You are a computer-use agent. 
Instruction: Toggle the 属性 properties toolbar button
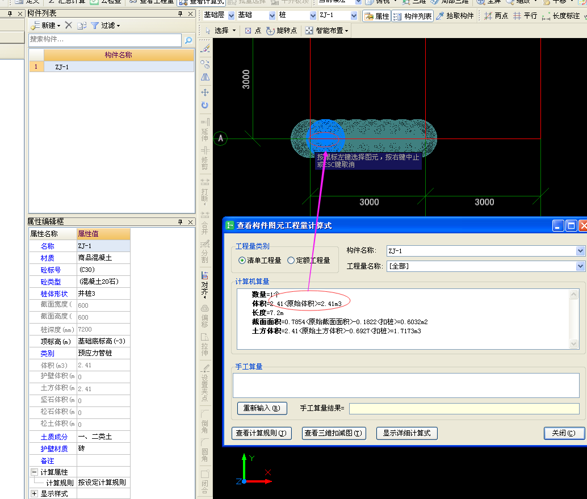(377, 16)
